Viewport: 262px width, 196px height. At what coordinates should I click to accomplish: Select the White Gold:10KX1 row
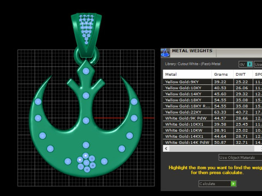click(x=212, y=124)
